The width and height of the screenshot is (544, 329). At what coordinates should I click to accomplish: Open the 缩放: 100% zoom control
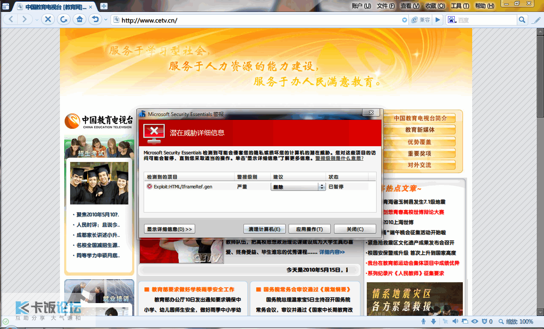(x=516, y=322)
